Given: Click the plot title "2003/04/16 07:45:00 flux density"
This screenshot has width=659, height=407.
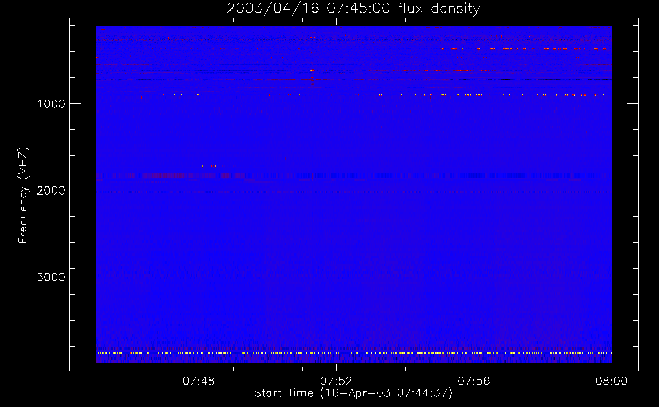Looking at the screenshot, I should click(353, 9).
